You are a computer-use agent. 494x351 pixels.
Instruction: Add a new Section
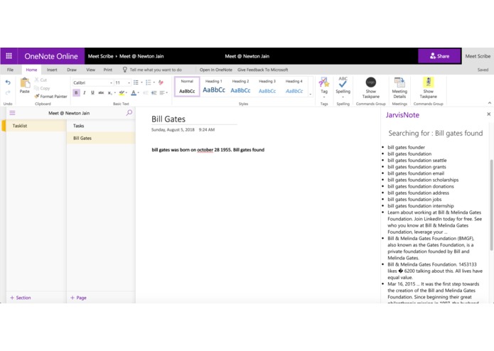pyautogui.click(x=21, y=298)
